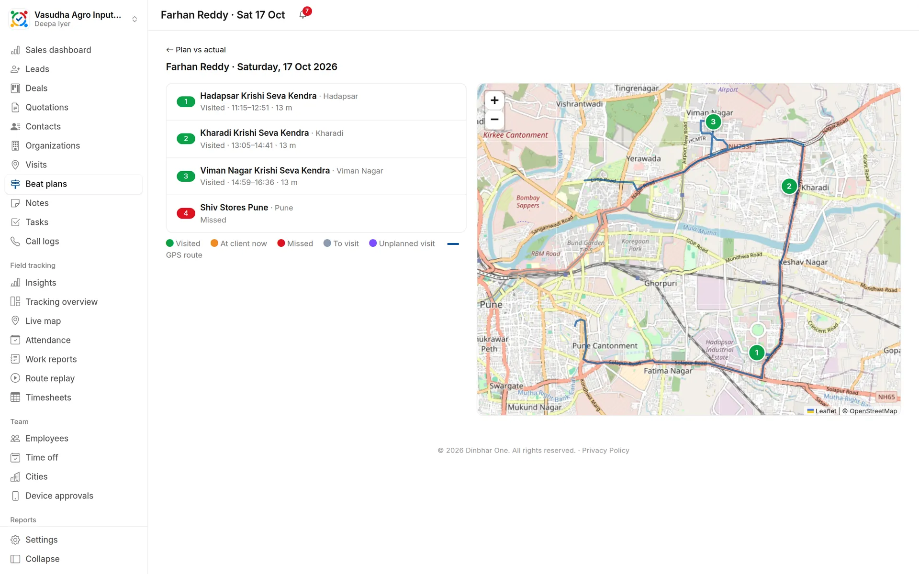Open the notifications bell icon
This screenshot has width=919, height=574.
(x=303, y=15)
